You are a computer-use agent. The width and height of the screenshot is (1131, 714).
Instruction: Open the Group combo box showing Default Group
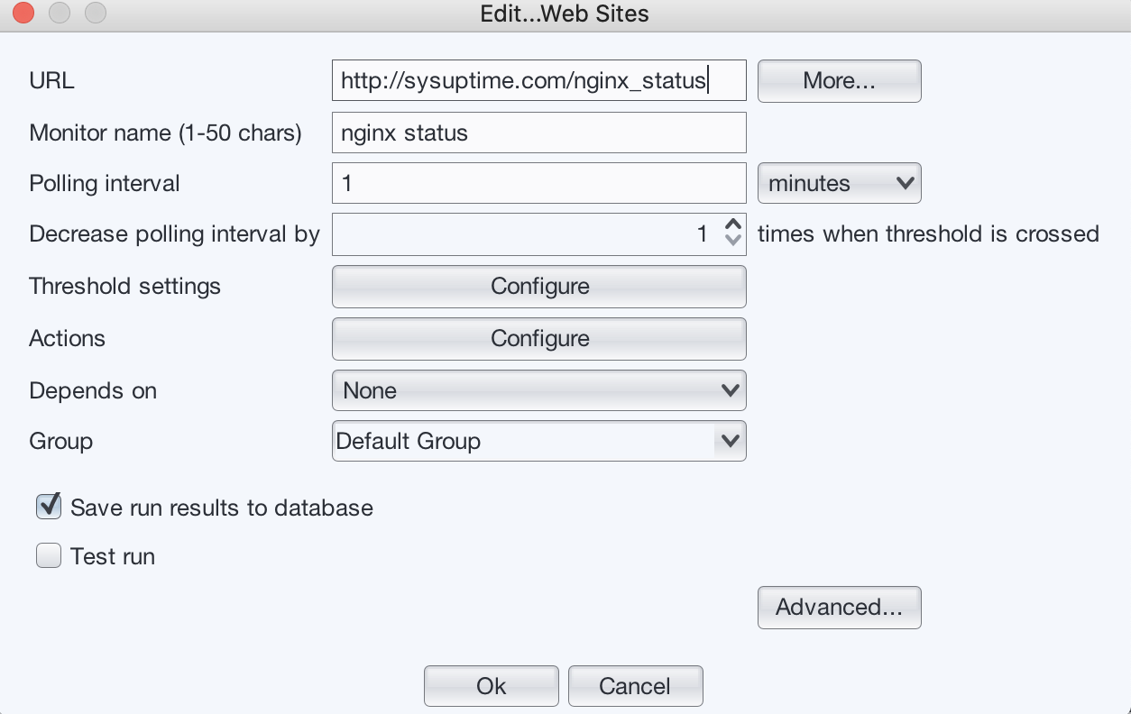point(538,441)
